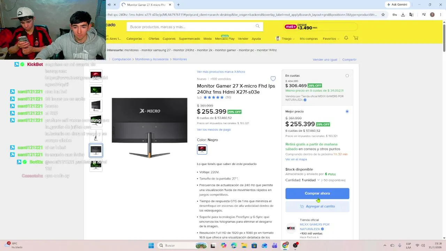Open Chrome three-dot menu
The image size is (446, 251).
tap(441, 15)
